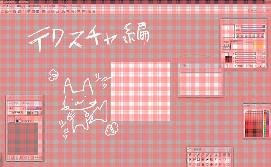Open the 表示(V) menu in main menu bar
Image resolution: width=271 pixels, height=167 pixels.
click(x=63, y=6)
